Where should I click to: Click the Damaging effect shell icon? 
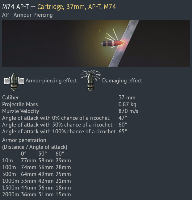[x=91, y=81]
